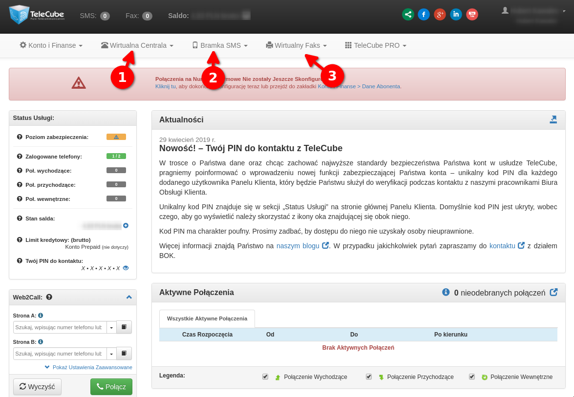The width and height of the screenshot is (574, 397).
Task: Reveal PIN using the eye icon
Action: (126, 268)
